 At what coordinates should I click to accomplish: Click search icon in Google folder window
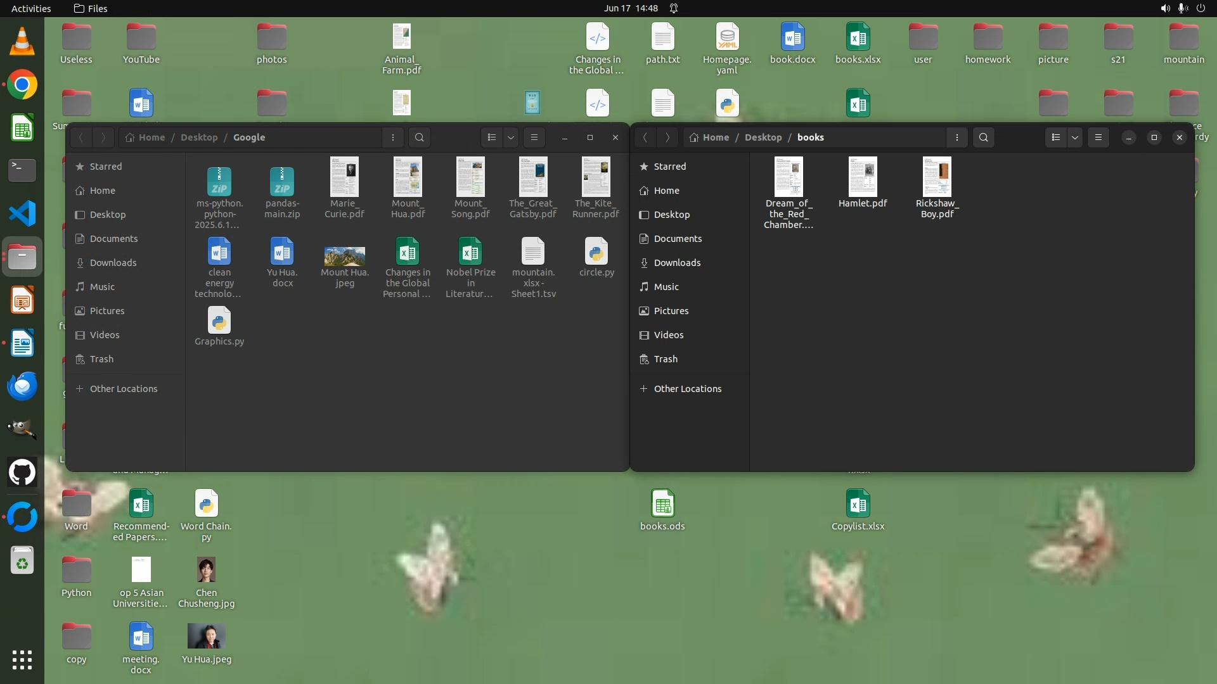(419, 137)
